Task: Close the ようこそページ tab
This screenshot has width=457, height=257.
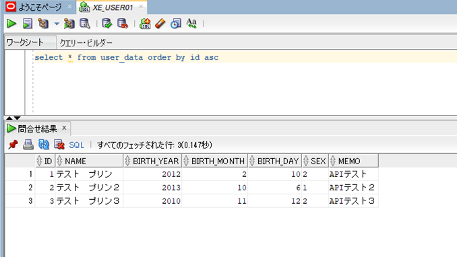Action: click(69, 7)
